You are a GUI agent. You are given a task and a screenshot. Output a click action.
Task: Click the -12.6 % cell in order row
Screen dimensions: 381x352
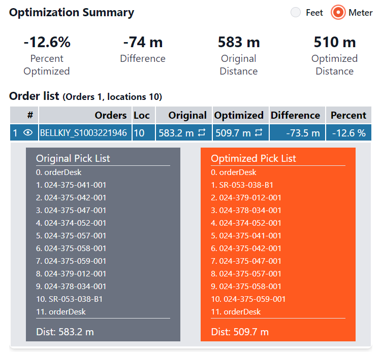pyautogui.click(x=349, y=133)
